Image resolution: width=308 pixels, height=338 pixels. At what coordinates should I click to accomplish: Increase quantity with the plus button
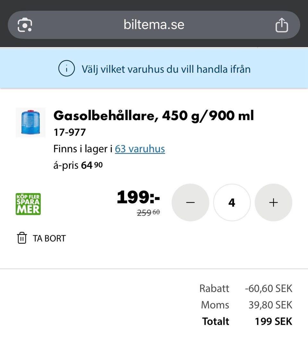coord(273,202)
